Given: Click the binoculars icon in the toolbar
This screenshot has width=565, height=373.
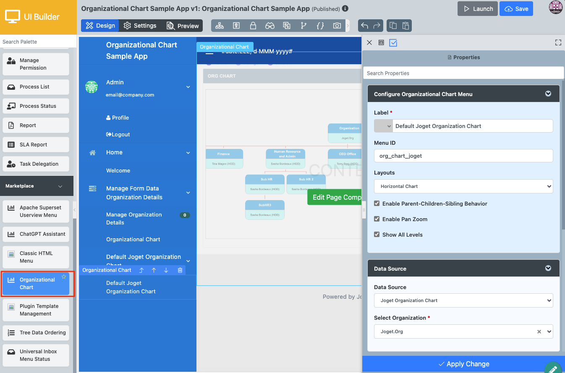Looking at the screenshot, I should [x=269, y=26].
